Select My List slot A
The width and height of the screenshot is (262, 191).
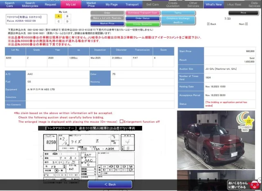(x=59, y=16)
